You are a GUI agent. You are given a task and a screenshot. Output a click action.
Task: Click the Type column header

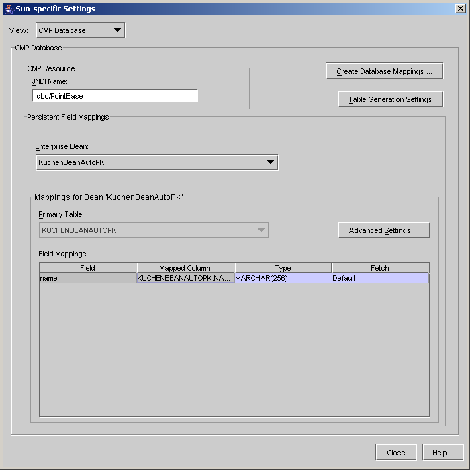coord(283,268)
